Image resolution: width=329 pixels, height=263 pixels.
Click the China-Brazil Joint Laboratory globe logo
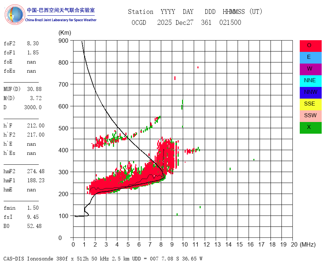click(x=15, y=15)
